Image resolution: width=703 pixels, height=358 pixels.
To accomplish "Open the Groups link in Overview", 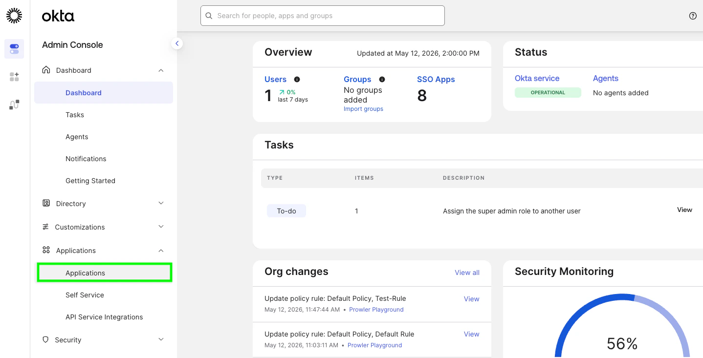I will [x=357, y=79].
